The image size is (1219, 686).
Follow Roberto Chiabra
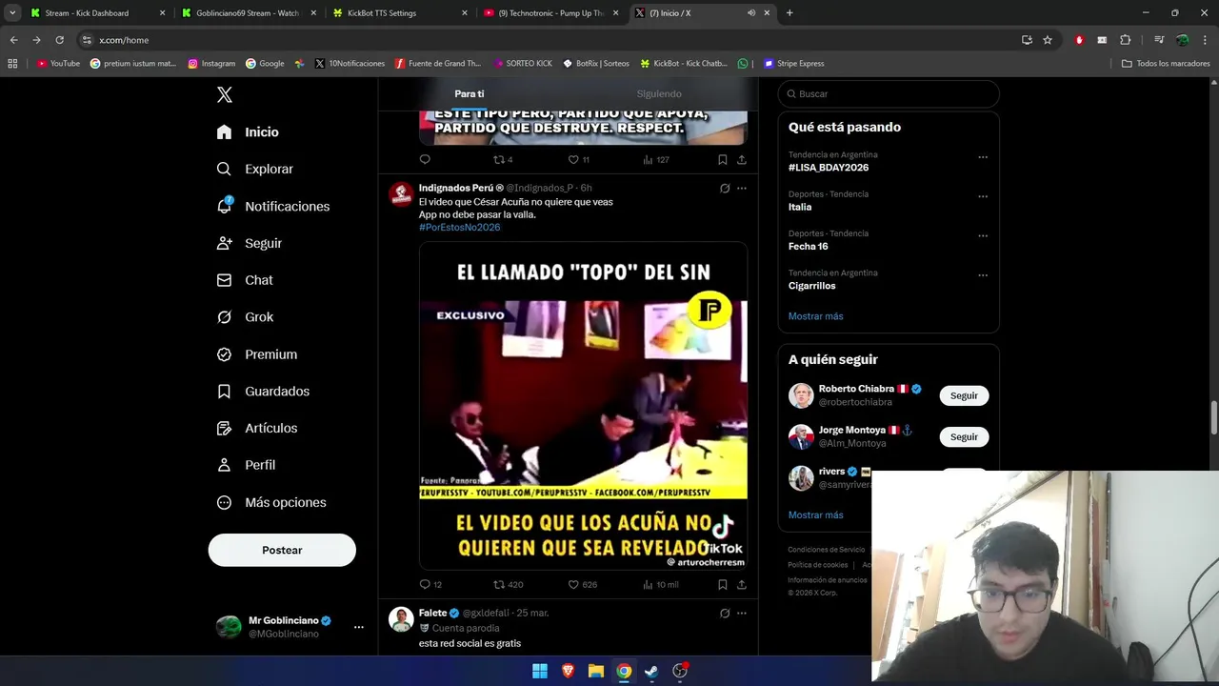964,395
